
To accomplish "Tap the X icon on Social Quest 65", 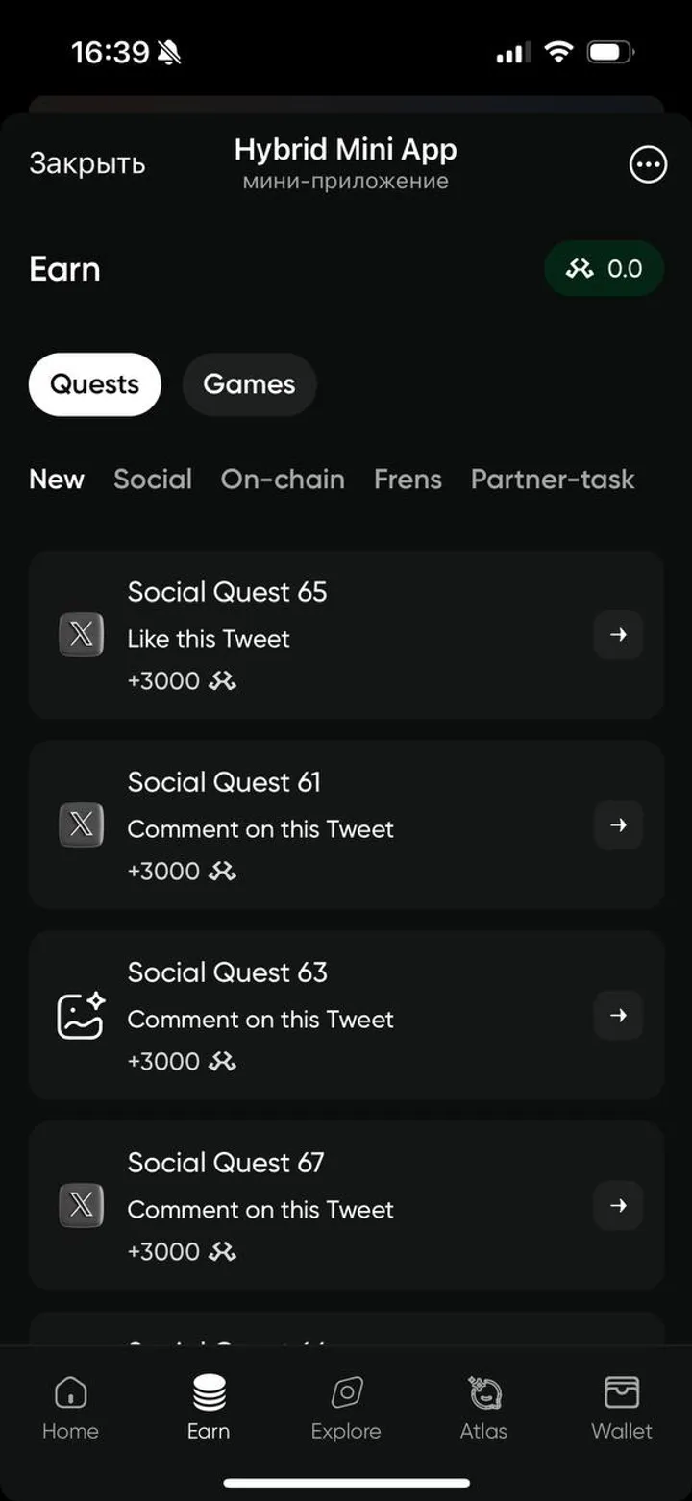I will (82, 635).
